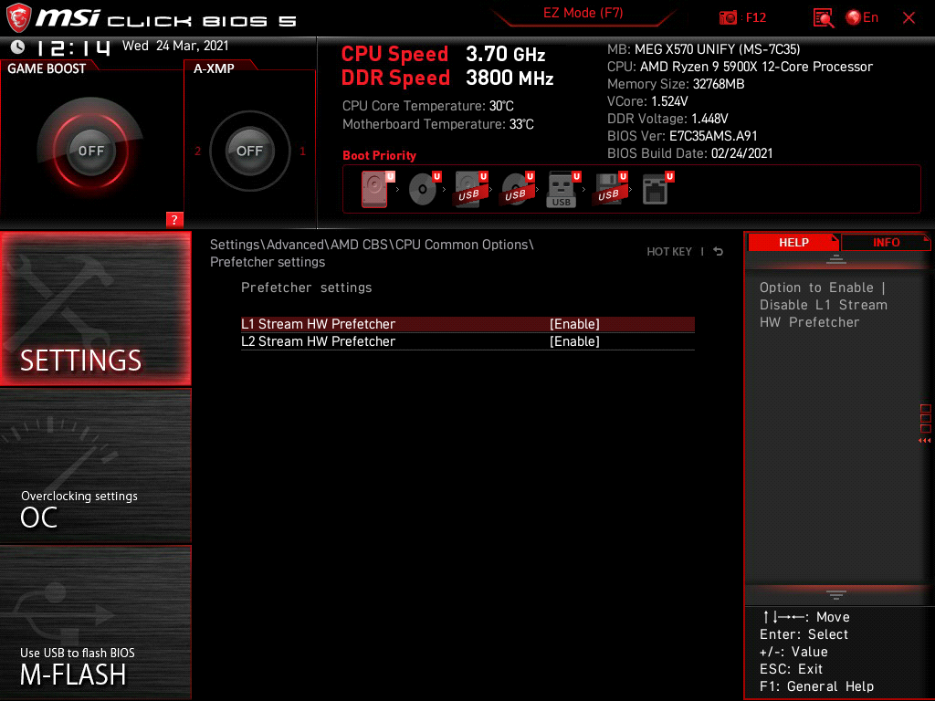Select A-XMP profile 1
This screenshot has width=935, height=701.
point(302,151)
